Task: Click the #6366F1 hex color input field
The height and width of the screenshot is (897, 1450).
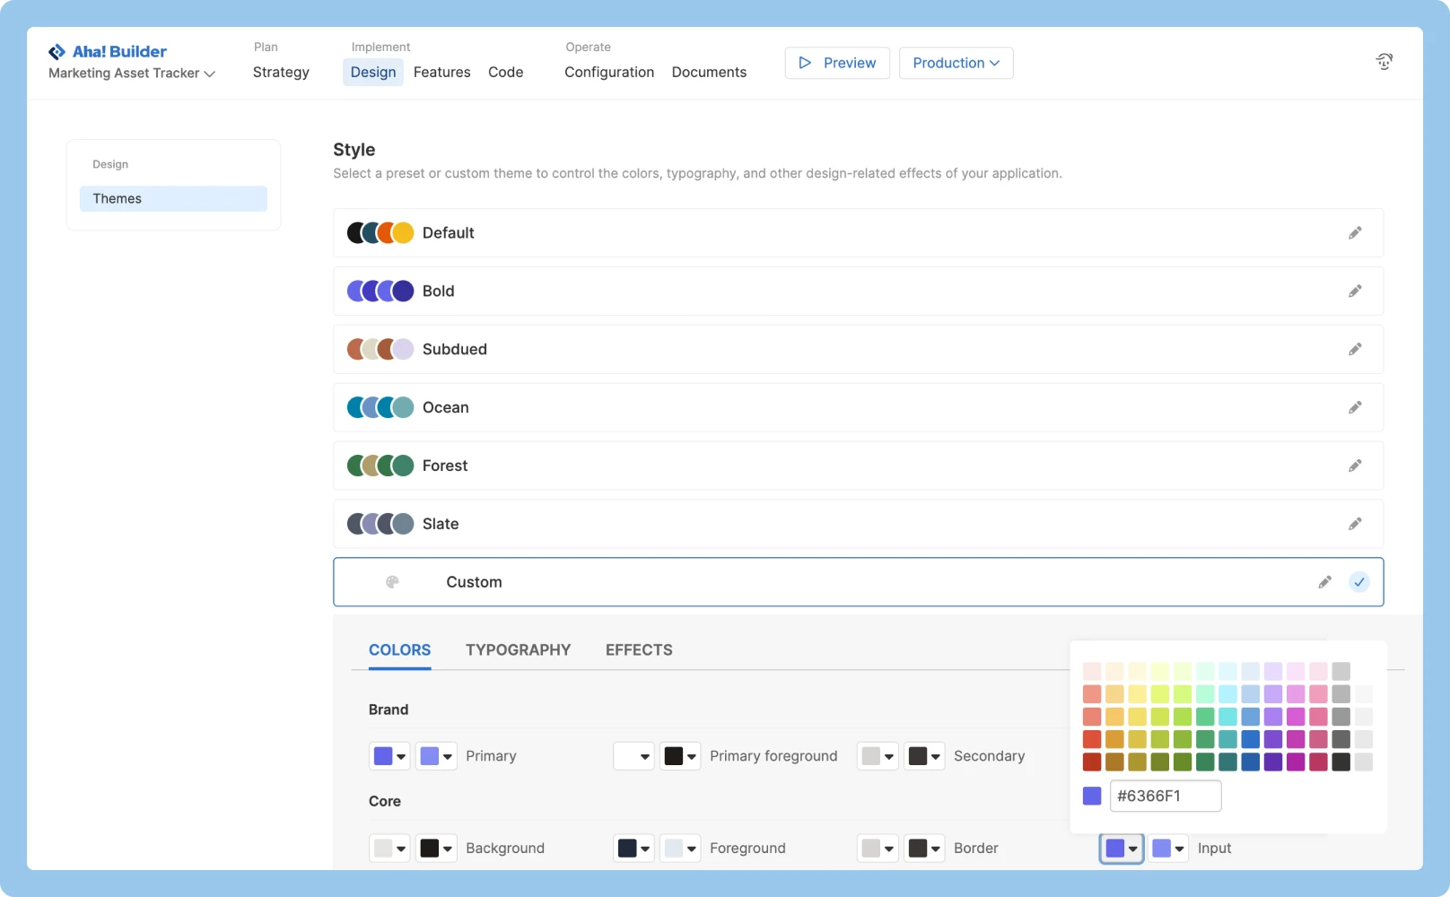Action: [1166, 796]
